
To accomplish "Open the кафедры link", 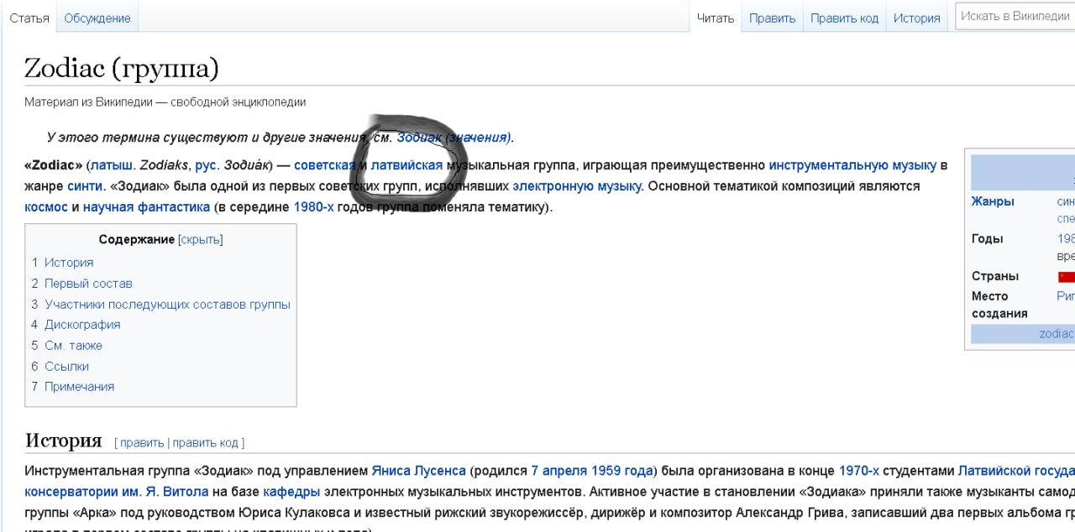I will click(291, 491).
